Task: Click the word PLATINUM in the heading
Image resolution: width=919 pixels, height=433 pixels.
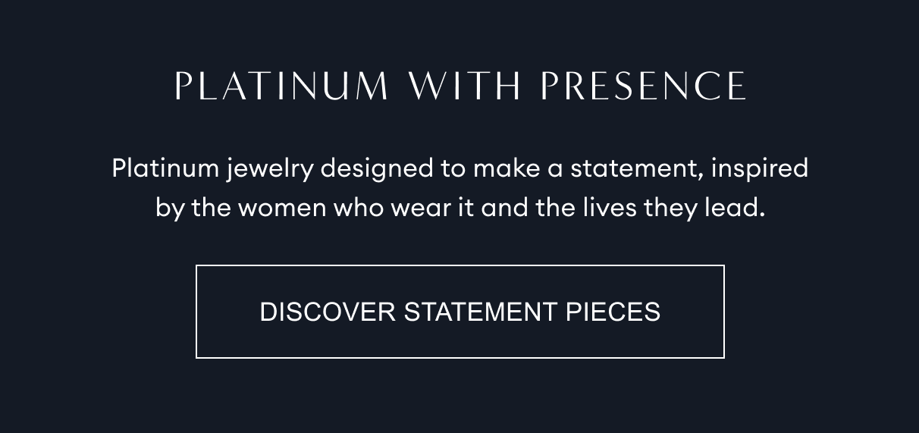Action: tap(281, 86)
